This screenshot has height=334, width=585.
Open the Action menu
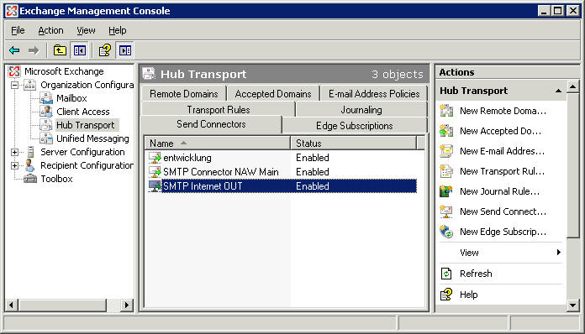pyautogui.click(x=50, y=30)
